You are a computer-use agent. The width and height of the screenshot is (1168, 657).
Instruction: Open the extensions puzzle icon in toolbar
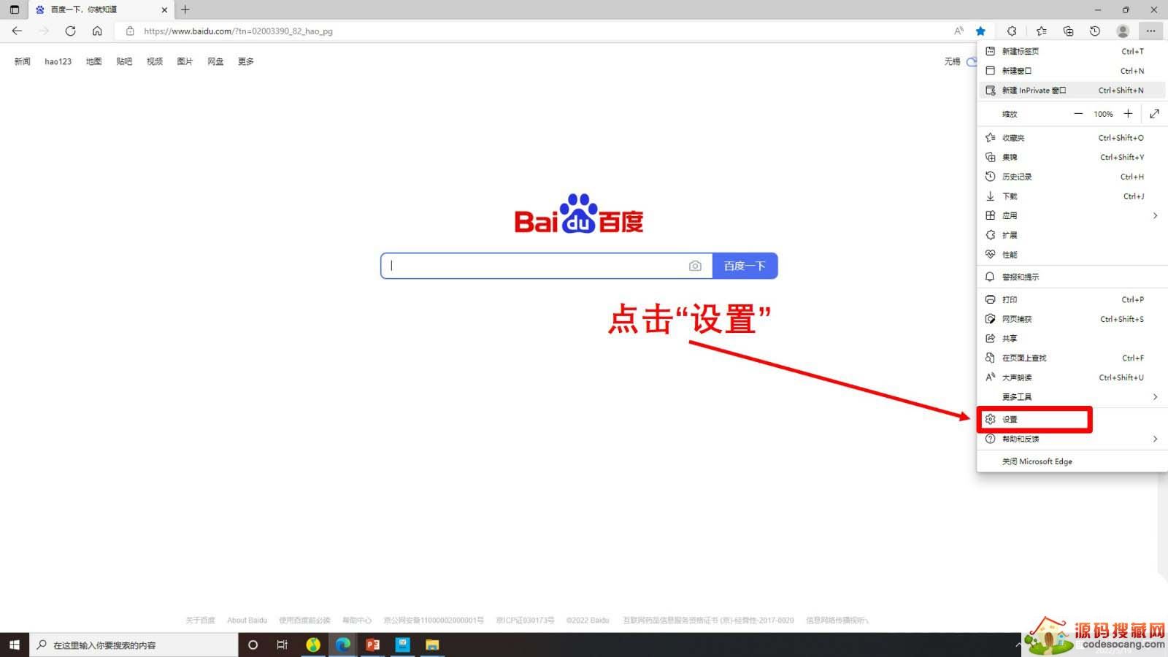(x=1012, y=31)
